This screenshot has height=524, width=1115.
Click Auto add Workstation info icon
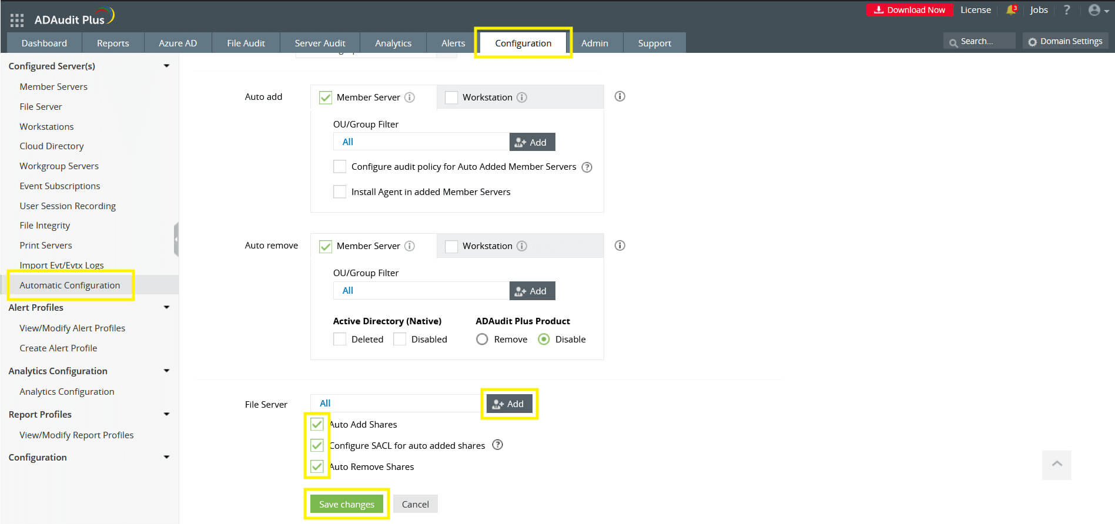[521, 98]
